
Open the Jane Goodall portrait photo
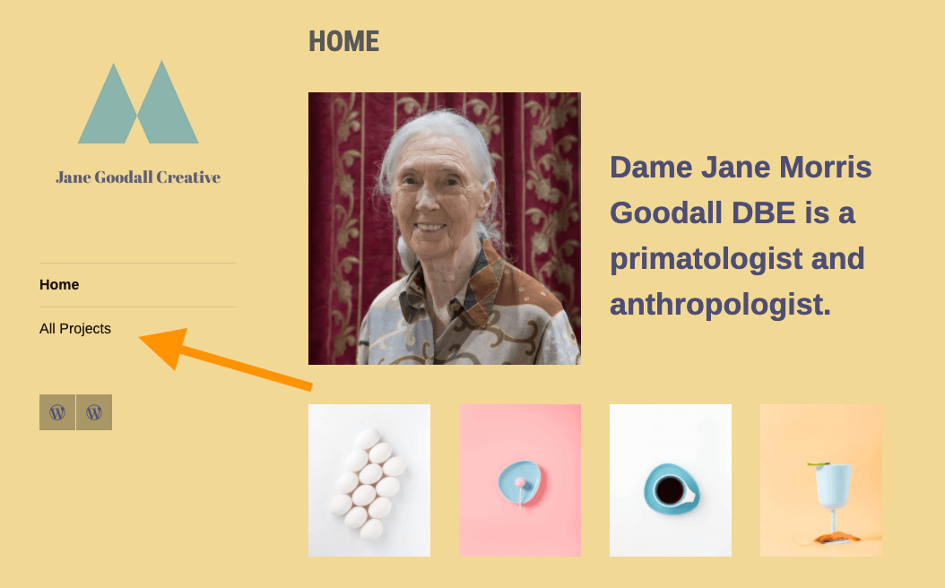445,229
